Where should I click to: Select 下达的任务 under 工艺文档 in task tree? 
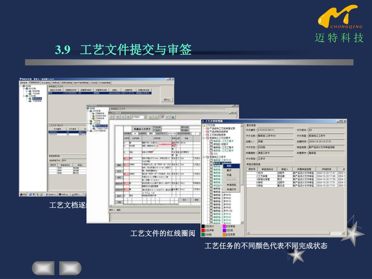tap(37, 101)
